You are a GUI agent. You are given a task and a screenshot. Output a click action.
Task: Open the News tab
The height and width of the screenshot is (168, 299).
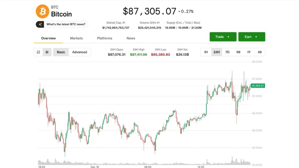pyautogui.click(x=131, y=38)
